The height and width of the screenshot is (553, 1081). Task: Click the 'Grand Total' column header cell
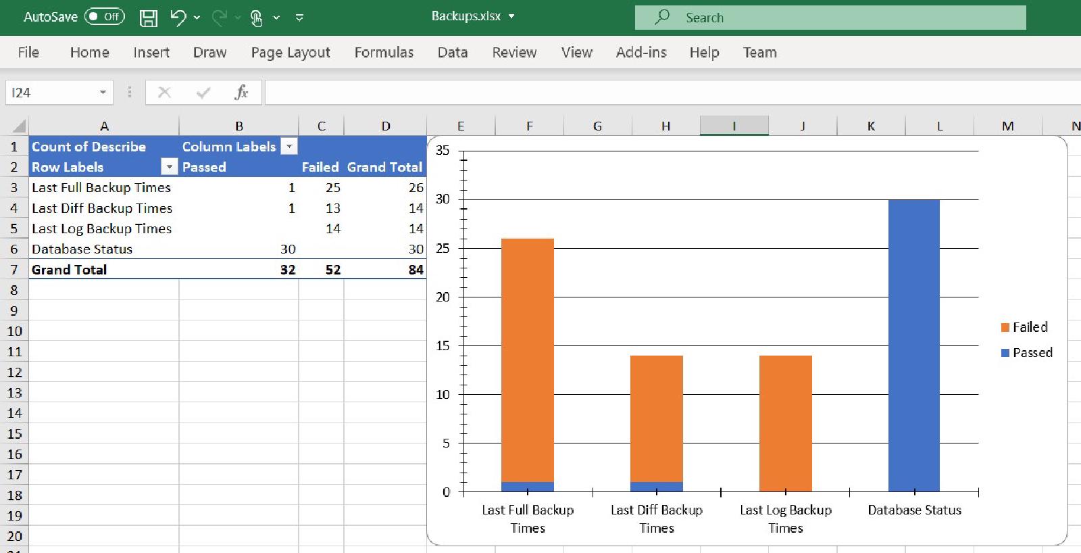point(385,167)
